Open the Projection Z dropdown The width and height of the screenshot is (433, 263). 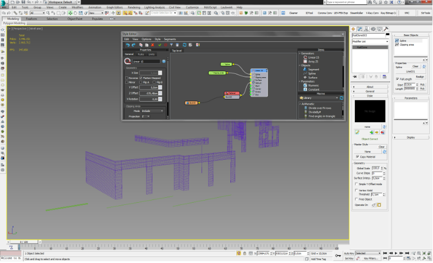tap(146, 117)
